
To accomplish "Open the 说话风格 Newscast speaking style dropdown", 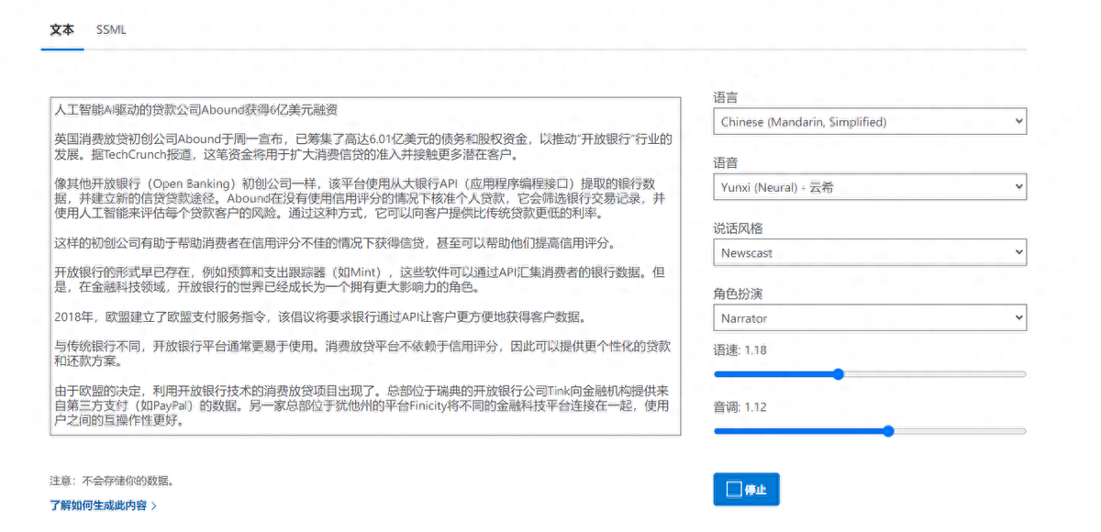I will (870, 250).
